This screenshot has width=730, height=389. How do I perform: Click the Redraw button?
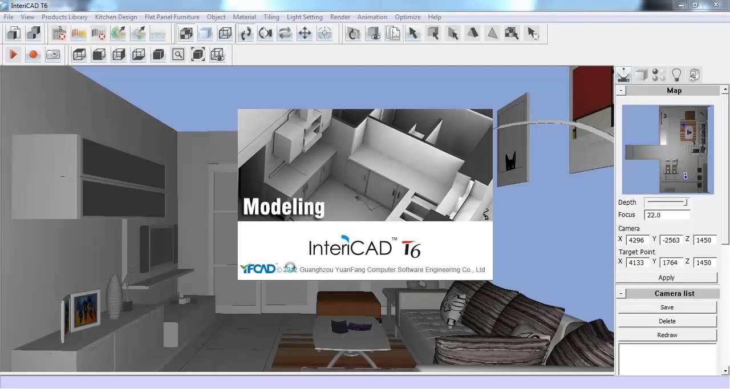tap(667, 335)
